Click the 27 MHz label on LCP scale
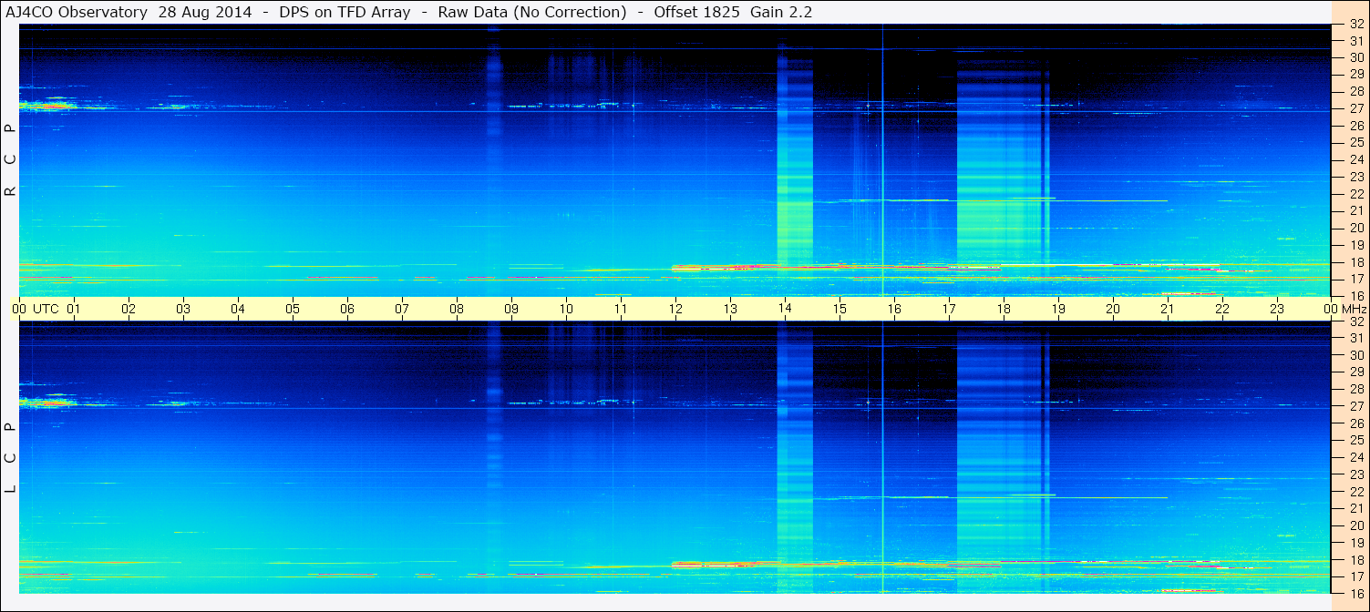 click(x=1356, y=406)
